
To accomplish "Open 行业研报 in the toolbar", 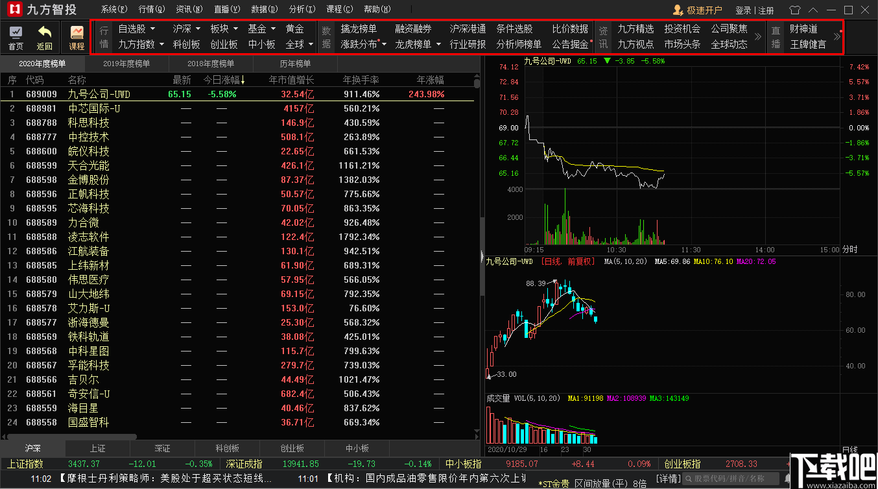I will (x=468, y=45).
